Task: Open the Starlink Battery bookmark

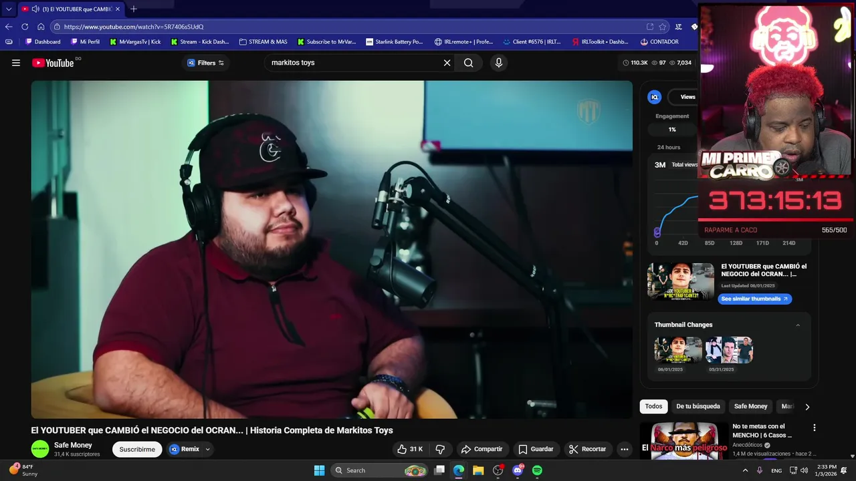Action: 395,41
